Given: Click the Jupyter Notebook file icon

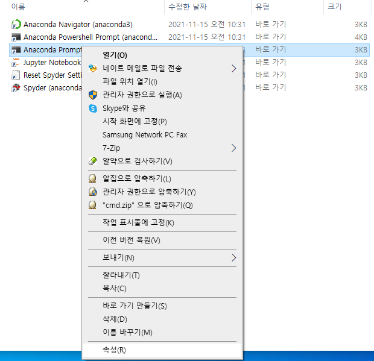Looking at the screenshot, I should (x=16, y=63).
